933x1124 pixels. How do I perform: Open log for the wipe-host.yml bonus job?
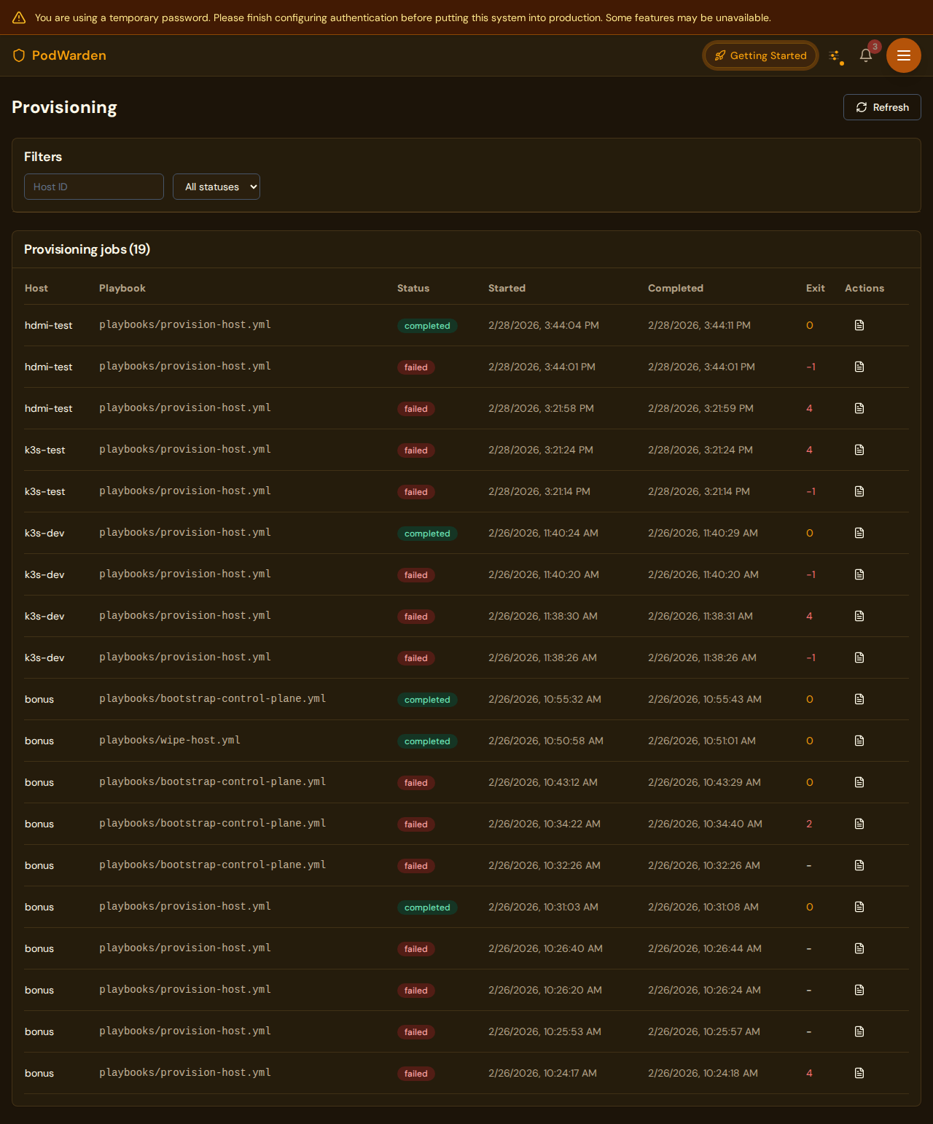pos(859,741)
